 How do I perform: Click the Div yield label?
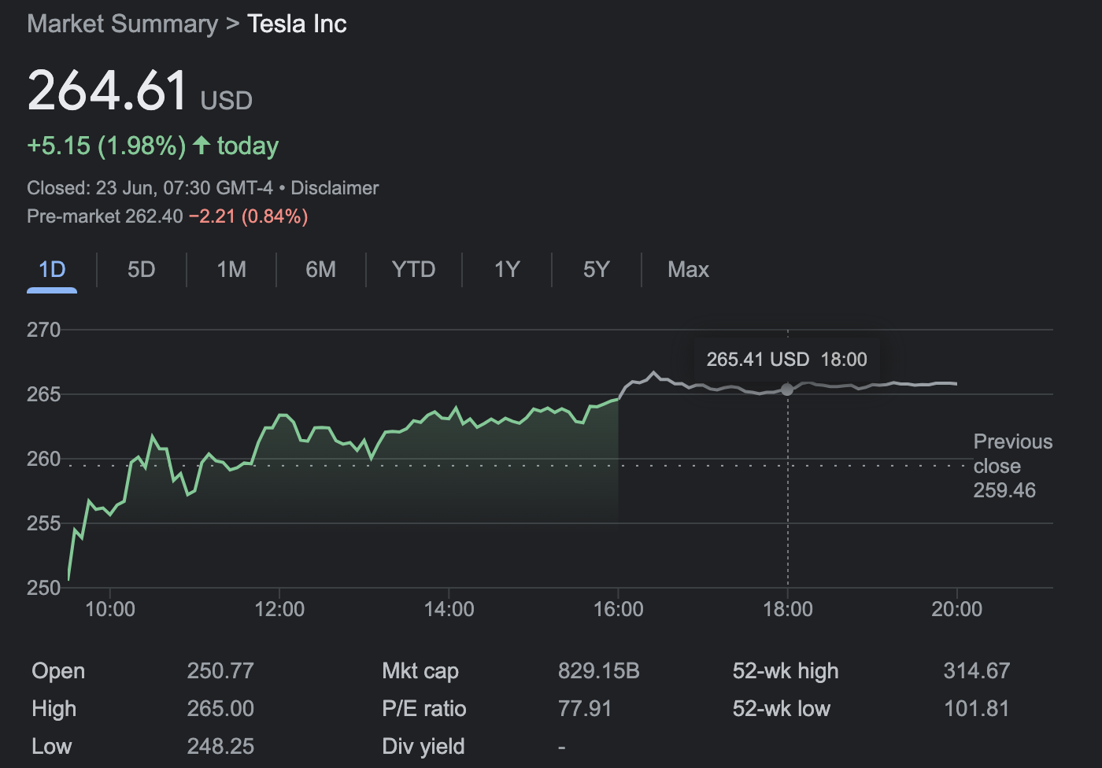pos(423,747)
